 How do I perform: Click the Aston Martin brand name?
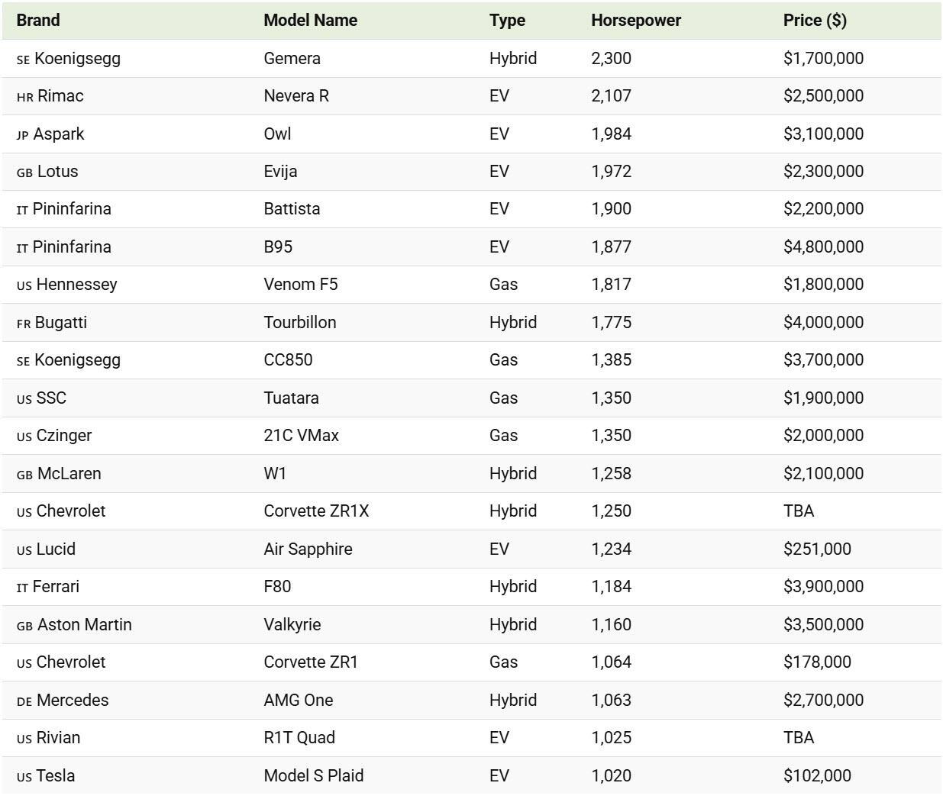coord(85,625)
